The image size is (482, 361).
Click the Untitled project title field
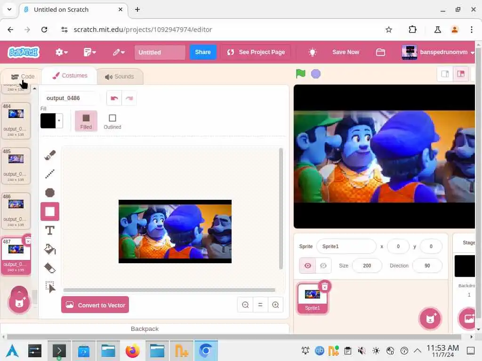pyautogui.click(x=160, y=52)
